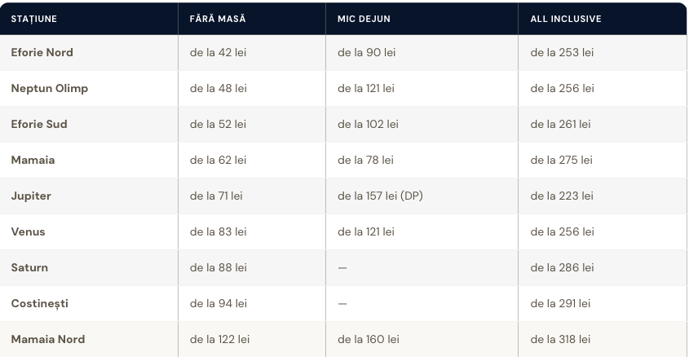Click the Eforie Sud resort name
The image size is (689, 361).
tap(39, 125)
